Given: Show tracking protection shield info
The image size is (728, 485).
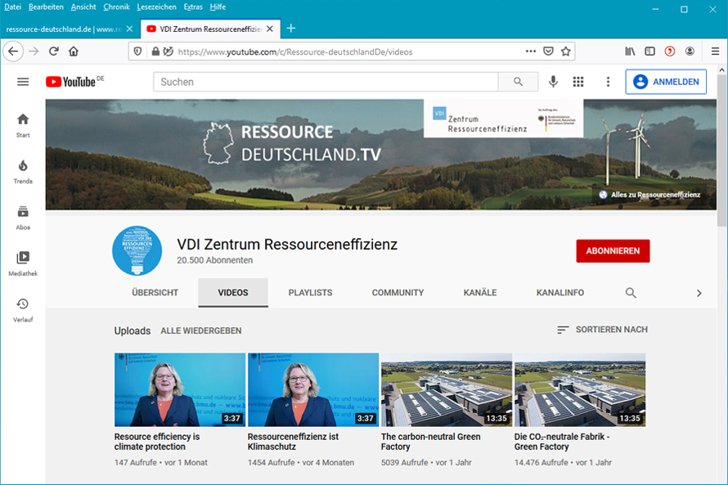Looking at the screenshot, I should [137, 52].
